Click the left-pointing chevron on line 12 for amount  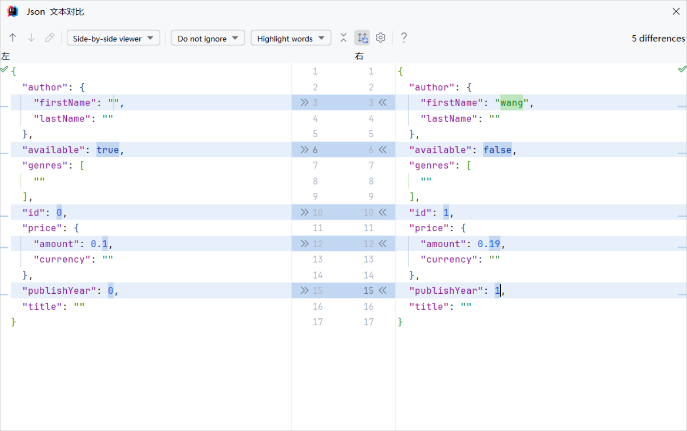click(x=383, y=243)
